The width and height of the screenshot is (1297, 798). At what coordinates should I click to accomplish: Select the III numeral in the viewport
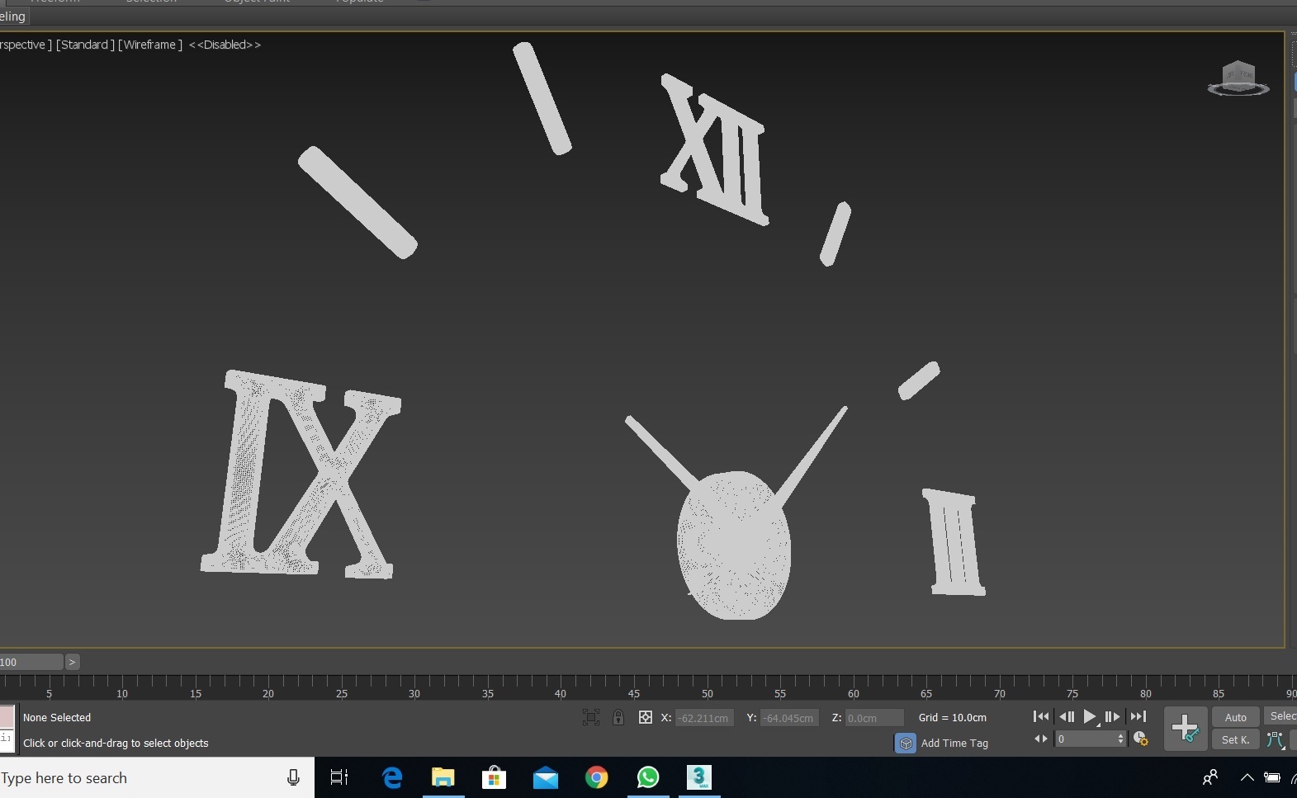coord(954,541)
